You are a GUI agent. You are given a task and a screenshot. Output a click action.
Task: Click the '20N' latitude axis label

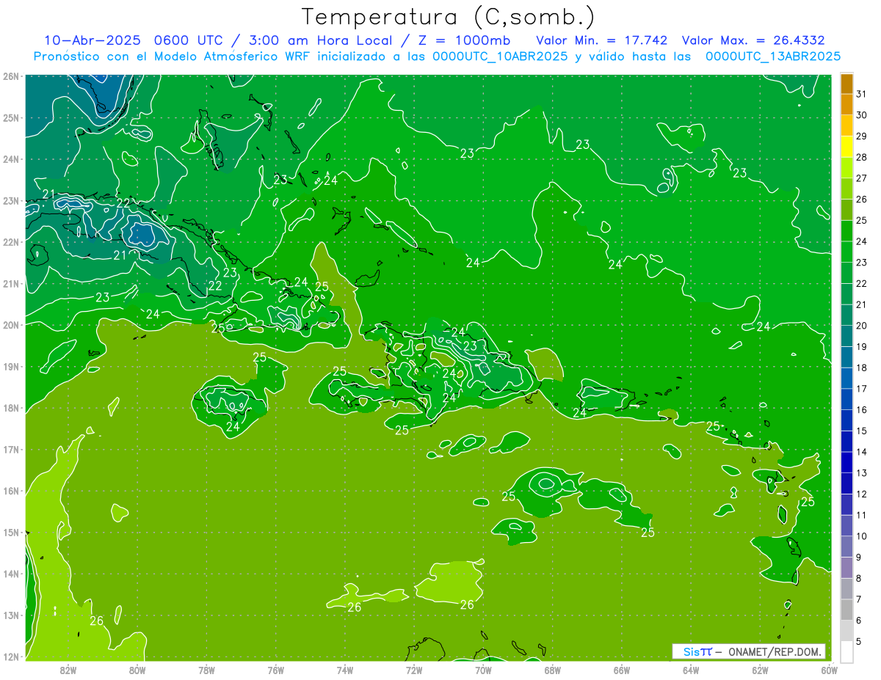(11, 325)
